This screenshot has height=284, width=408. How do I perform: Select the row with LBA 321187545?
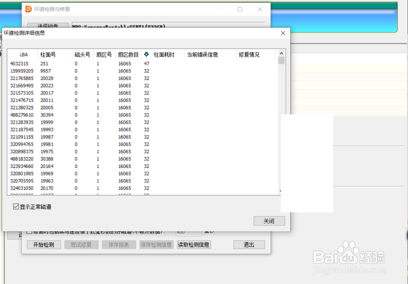pyautogui.click(x=143, y=130)
